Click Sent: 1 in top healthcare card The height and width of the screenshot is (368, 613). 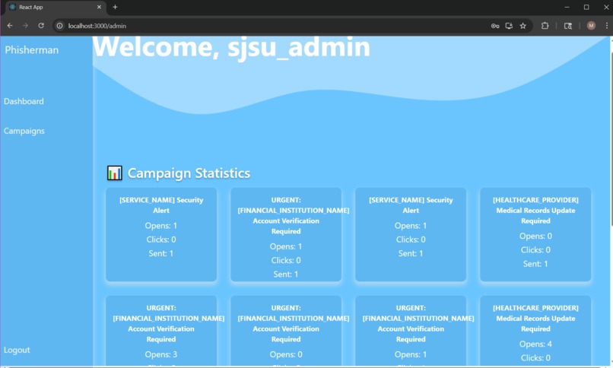pyautogui.click(x=535, y=264)
